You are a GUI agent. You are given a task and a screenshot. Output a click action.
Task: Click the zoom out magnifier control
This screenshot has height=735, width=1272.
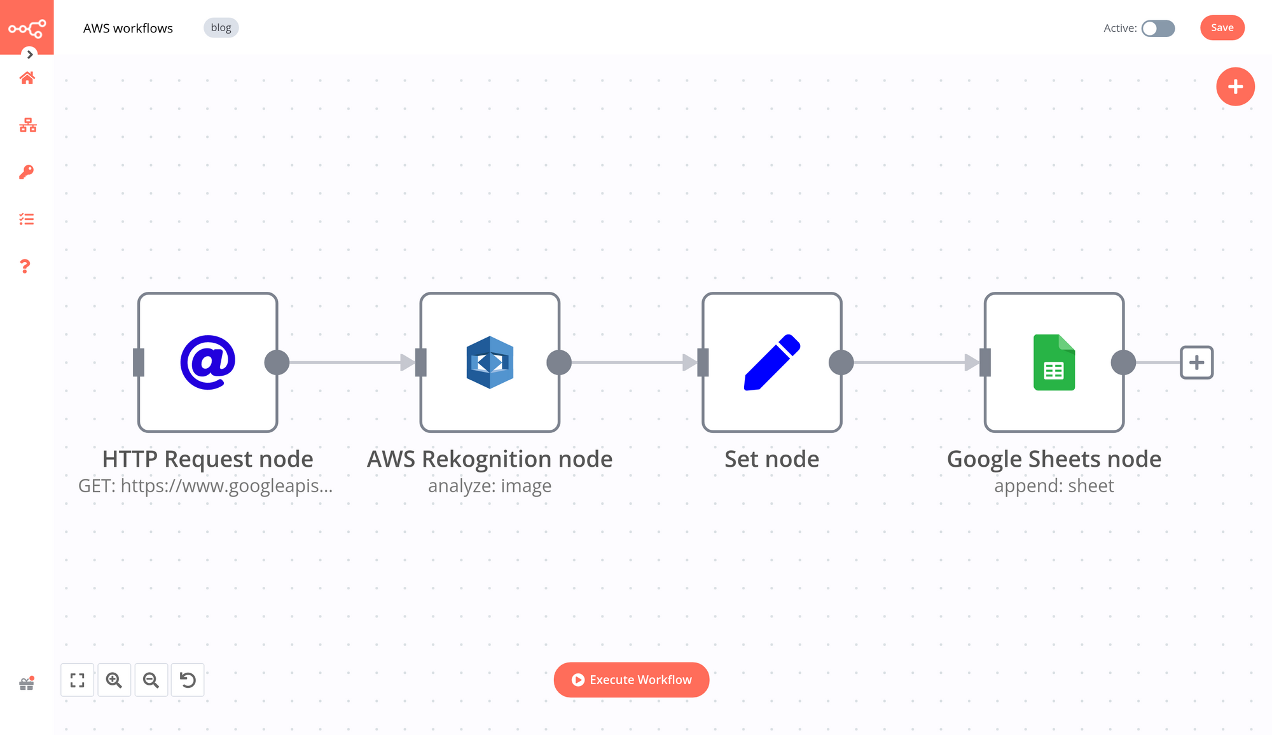[151, 680]
